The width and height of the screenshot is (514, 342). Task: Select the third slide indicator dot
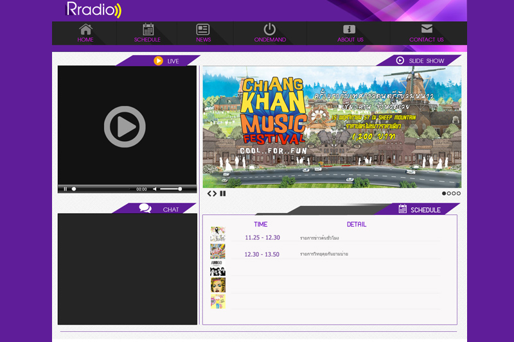454,193
